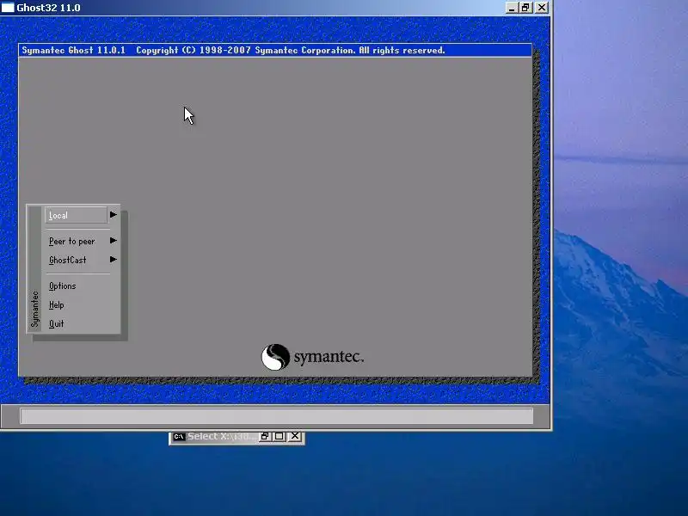
Task: Restore down the Ghost32 11.0 window
Action: (x=525, y=8)
